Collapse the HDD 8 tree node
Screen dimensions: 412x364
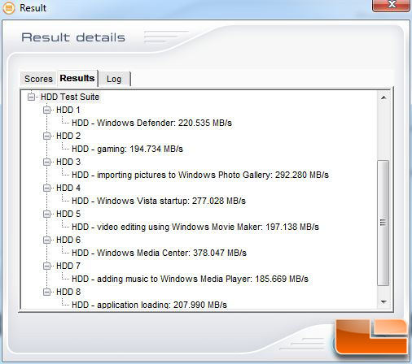click(x=46, y=292)
